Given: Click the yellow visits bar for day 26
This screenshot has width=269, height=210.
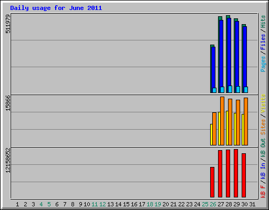Looking at the screenshot, I should 211,134.
